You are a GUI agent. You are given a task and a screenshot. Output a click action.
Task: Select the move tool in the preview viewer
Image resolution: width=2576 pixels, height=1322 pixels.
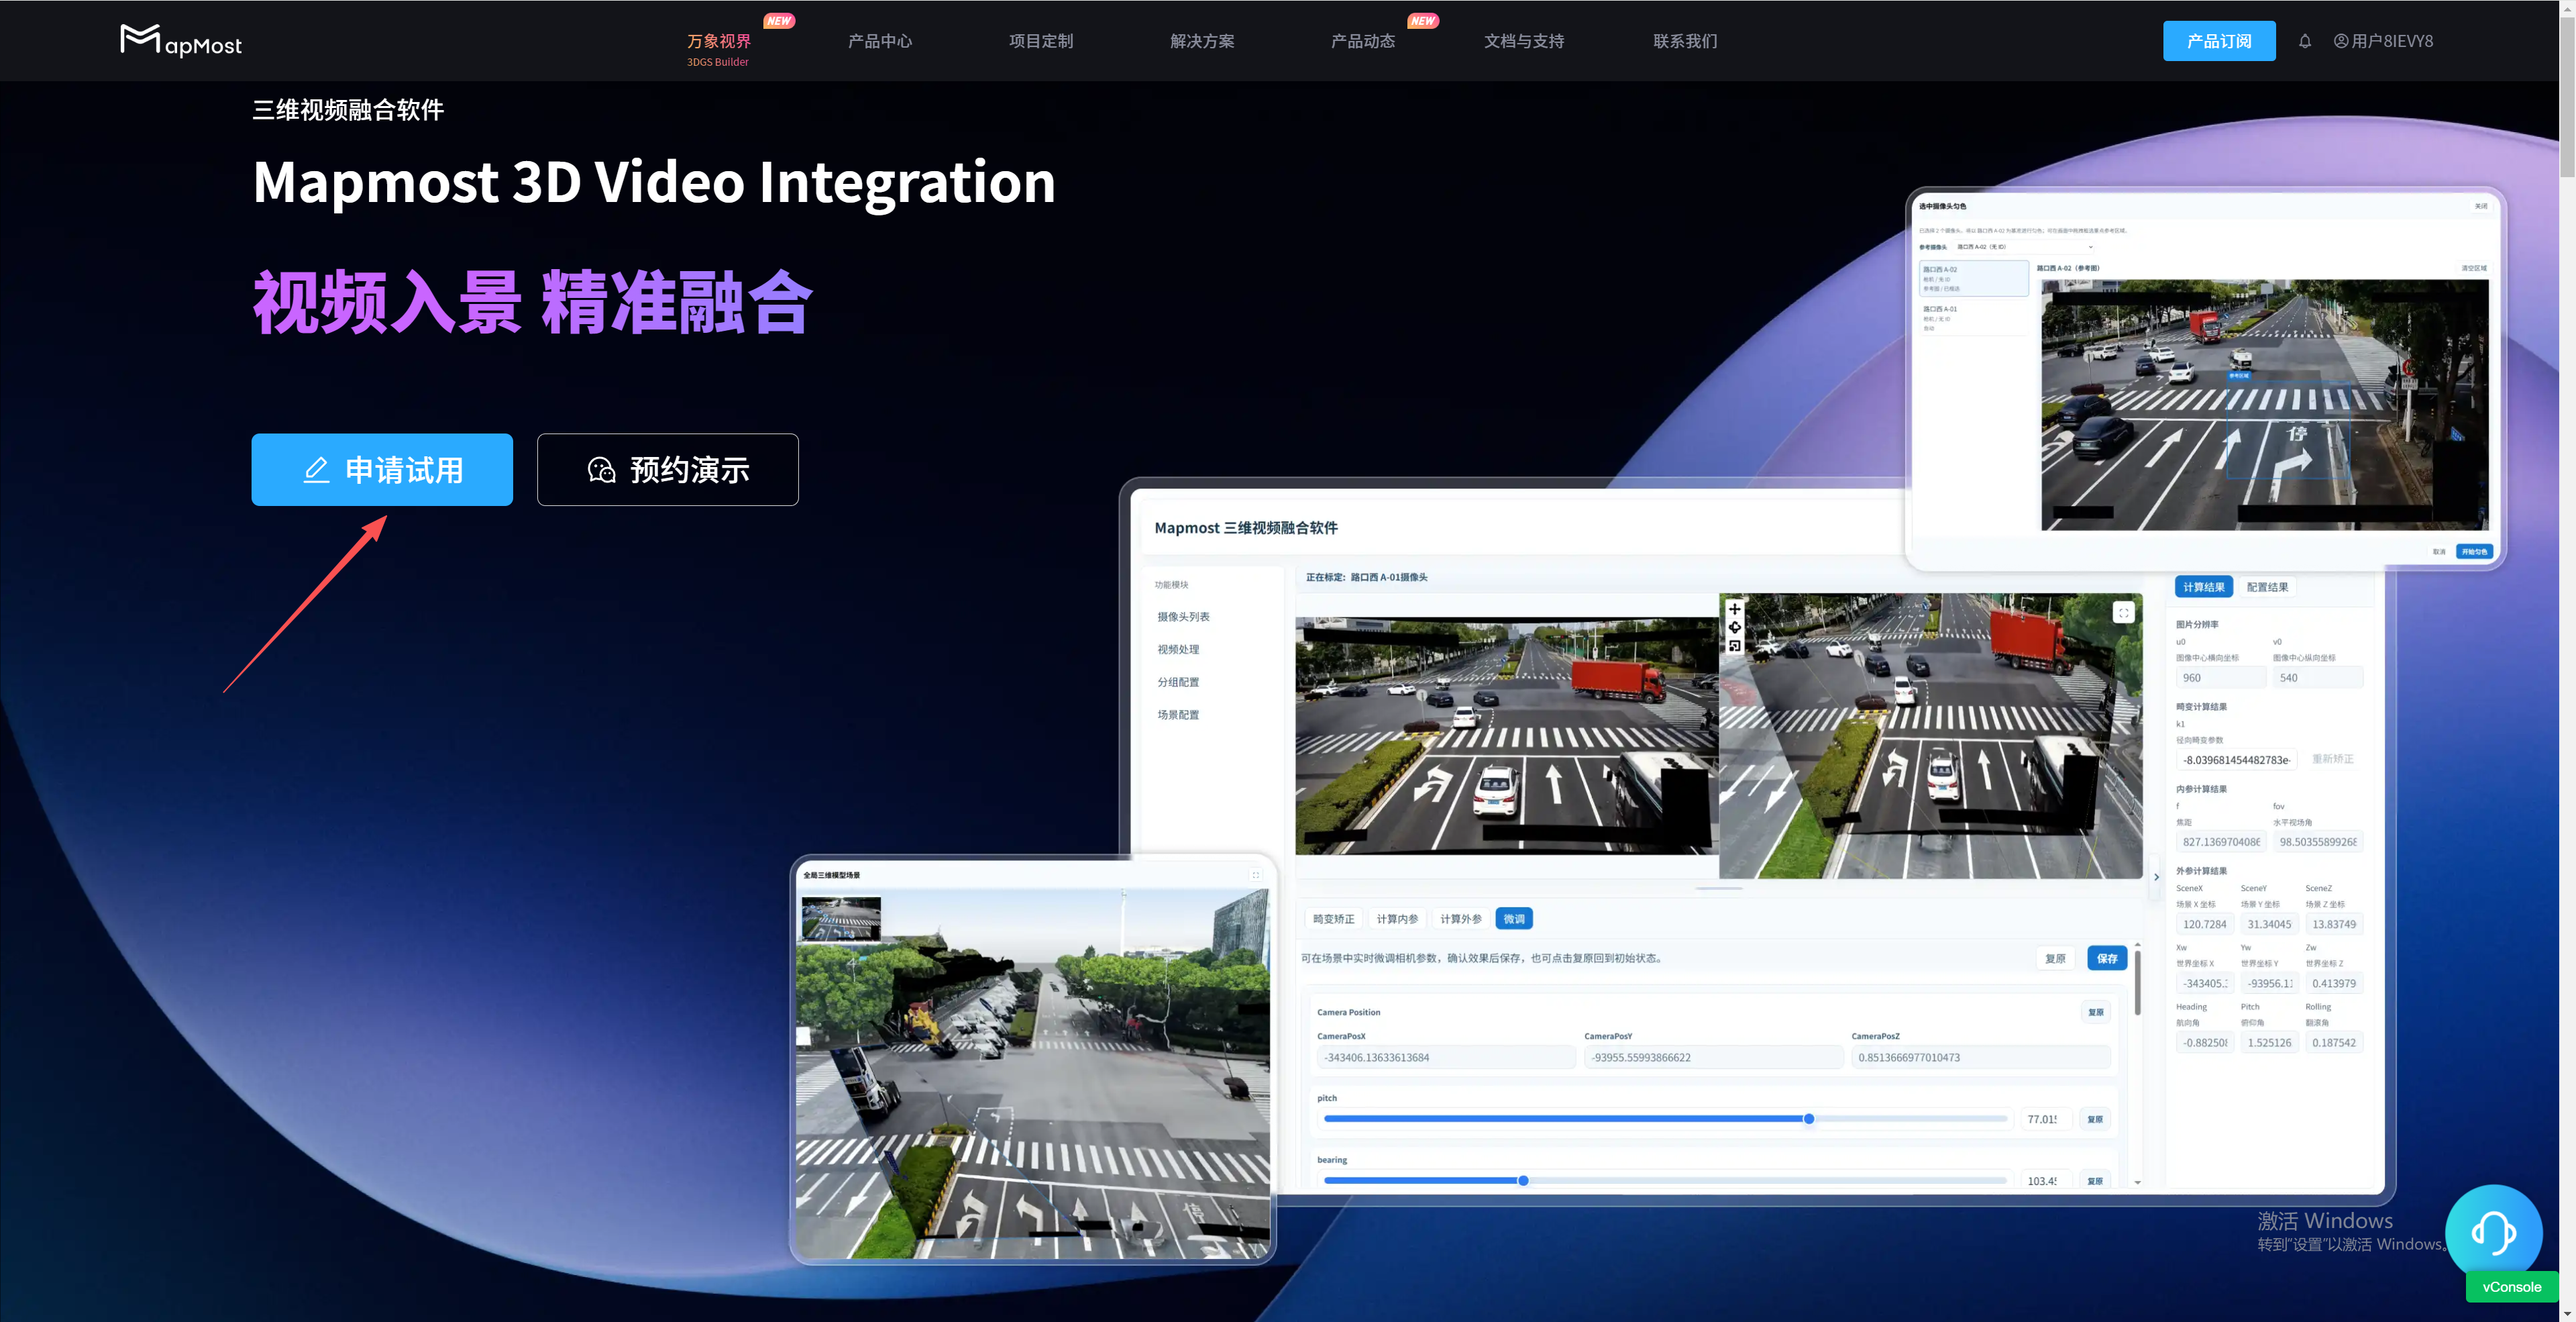coord(1735,608)
